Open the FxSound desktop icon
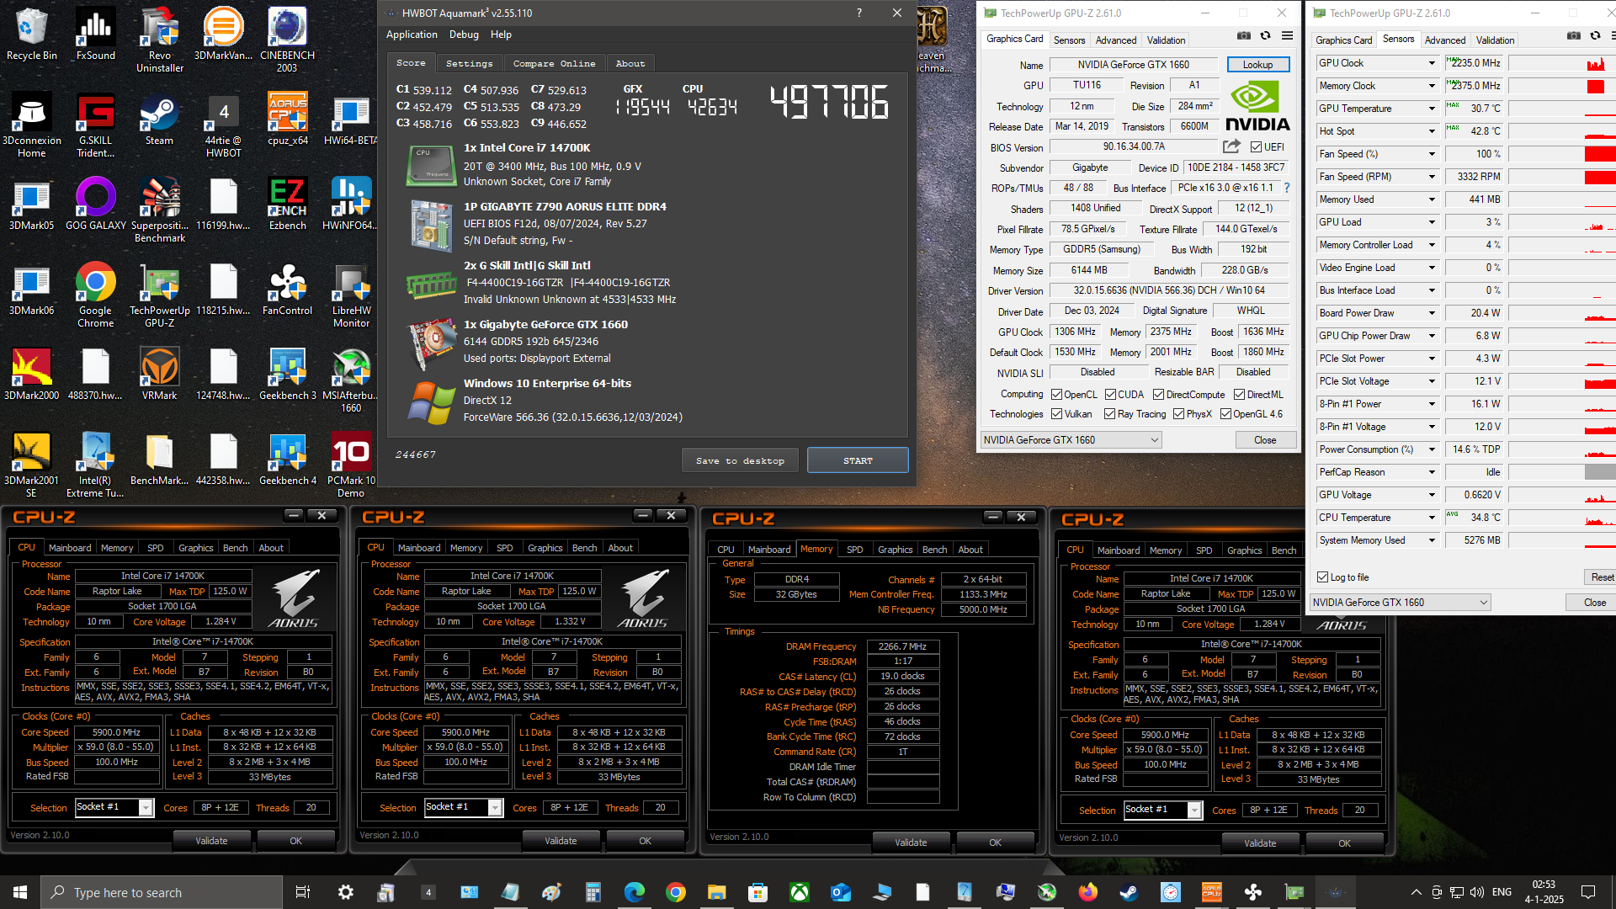Image resolution: width=1616 pixels, height=909 pixels. point(95,34)
